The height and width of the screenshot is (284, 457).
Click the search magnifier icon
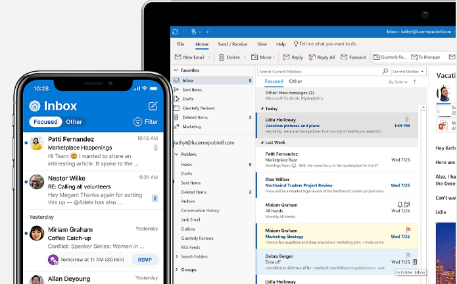385,71
